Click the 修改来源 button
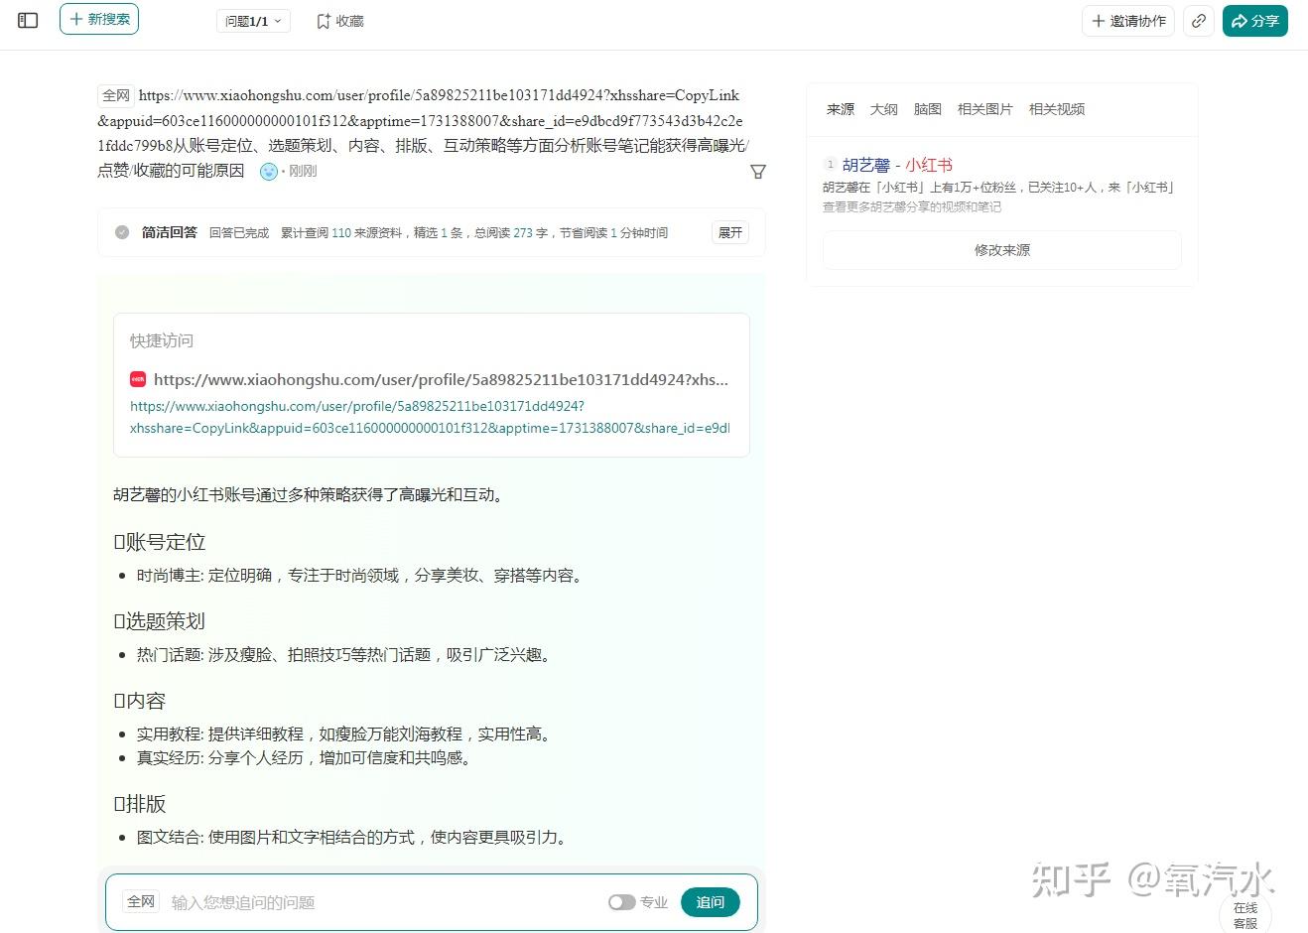This screenshot has height=933, width=1308. pyautogui.click(x=1001, y=250)
